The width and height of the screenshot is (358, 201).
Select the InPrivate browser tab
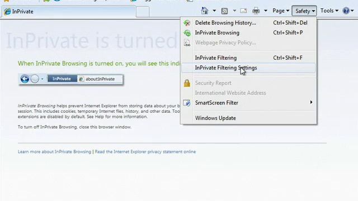coord(68,11)
